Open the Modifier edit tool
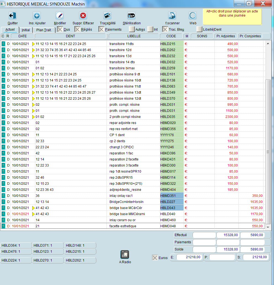274x285 pixels. pos(60,16)
